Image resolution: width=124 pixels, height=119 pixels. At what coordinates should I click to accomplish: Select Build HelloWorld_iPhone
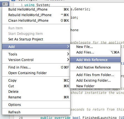click(36, 9)
